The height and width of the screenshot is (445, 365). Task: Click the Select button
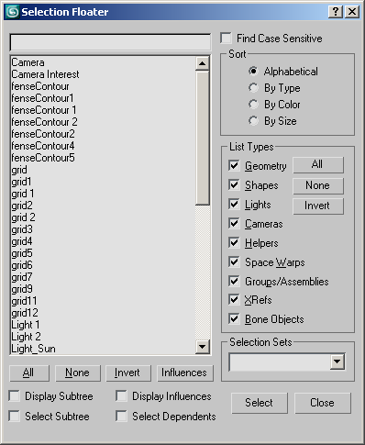click(260, 403)
